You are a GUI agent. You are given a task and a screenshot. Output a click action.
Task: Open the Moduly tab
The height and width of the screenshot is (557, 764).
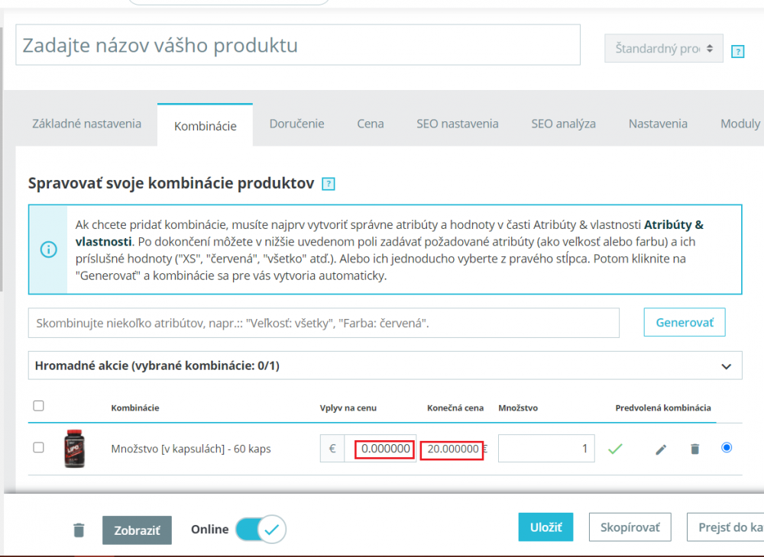[x=740, y=124]
